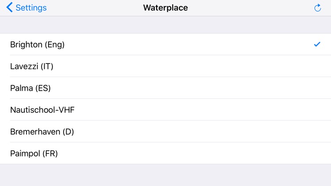This screenshot has width=331, height=186.
Task: Tap the currently checked English waterplace row
Action: pos(165,44)
